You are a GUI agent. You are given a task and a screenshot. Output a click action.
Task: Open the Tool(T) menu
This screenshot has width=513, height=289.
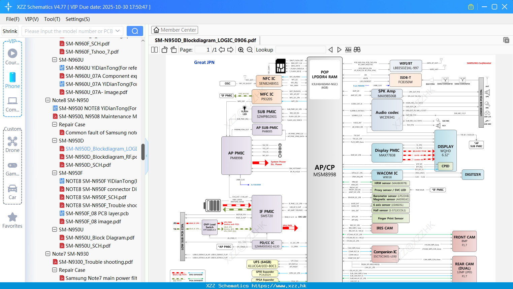52,19
